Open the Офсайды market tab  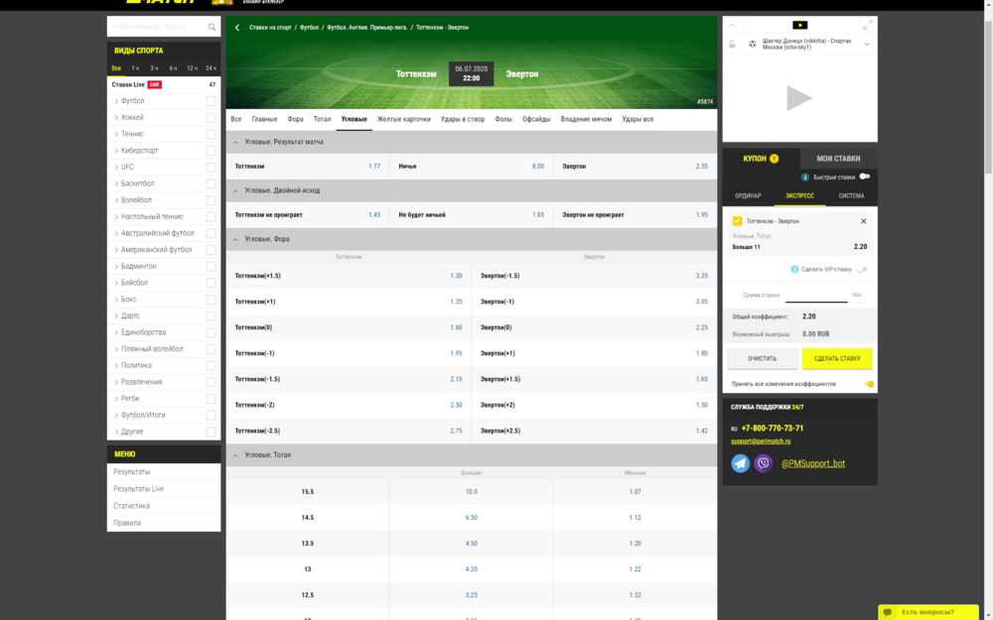536,119
